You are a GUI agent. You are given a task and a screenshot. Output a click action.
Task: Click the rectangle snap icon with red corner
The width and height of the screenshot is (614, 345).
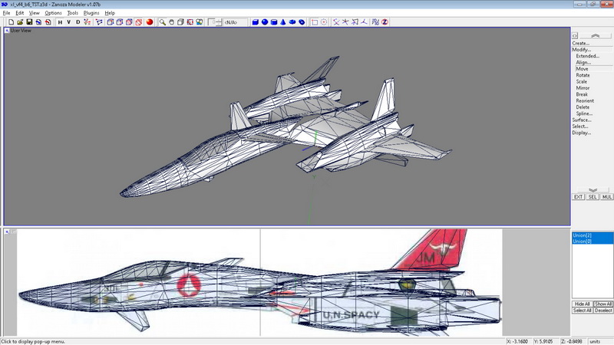point(315,22)
